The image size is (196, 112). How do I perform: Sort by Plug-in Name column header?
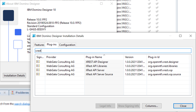tap(104, 57)
